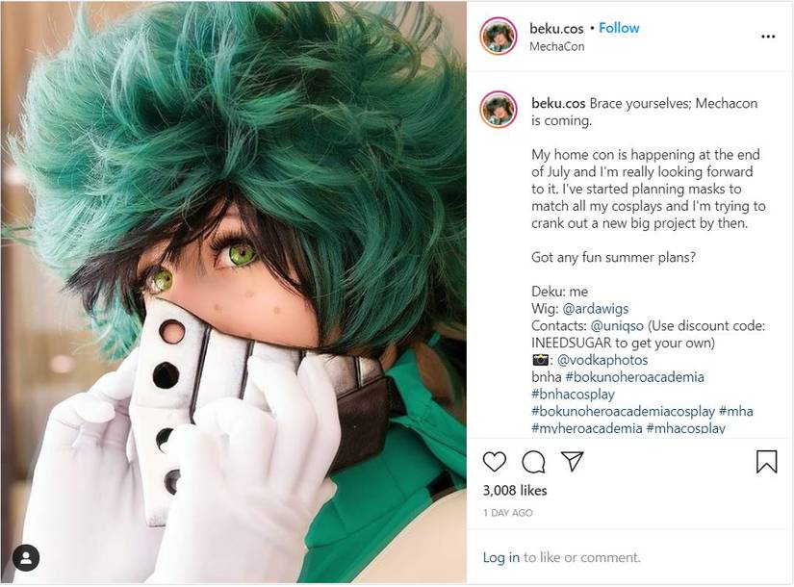The image size is (794, 587).
Task: Open the #mha hashtag
Action: point(735,411)
